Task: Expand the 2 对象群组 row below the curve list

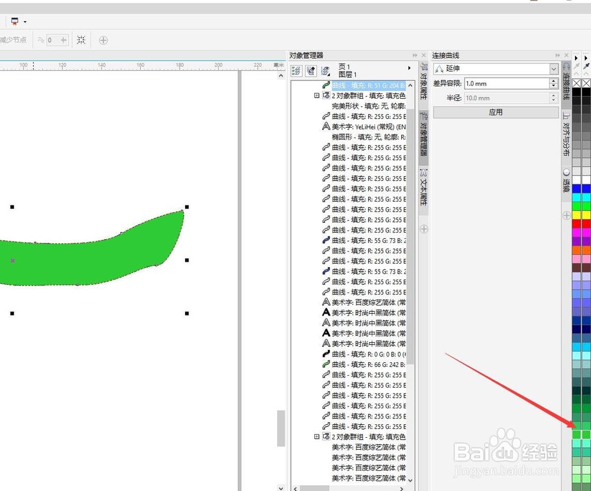Action: tap(317, 437)
